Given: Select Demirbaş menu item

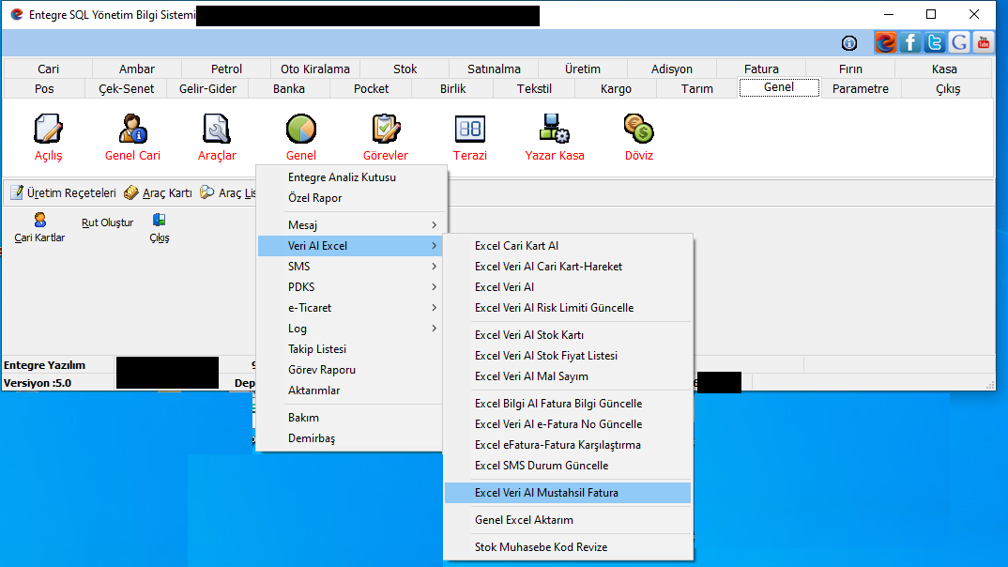Looking at the screenshot, I should point(352,437).
